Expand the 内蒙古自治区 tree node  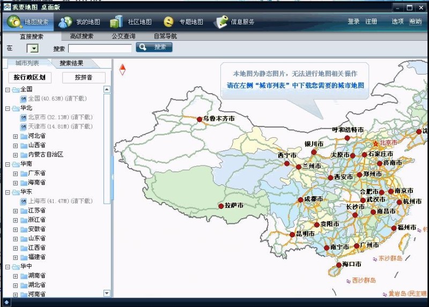tap(16, 155)
